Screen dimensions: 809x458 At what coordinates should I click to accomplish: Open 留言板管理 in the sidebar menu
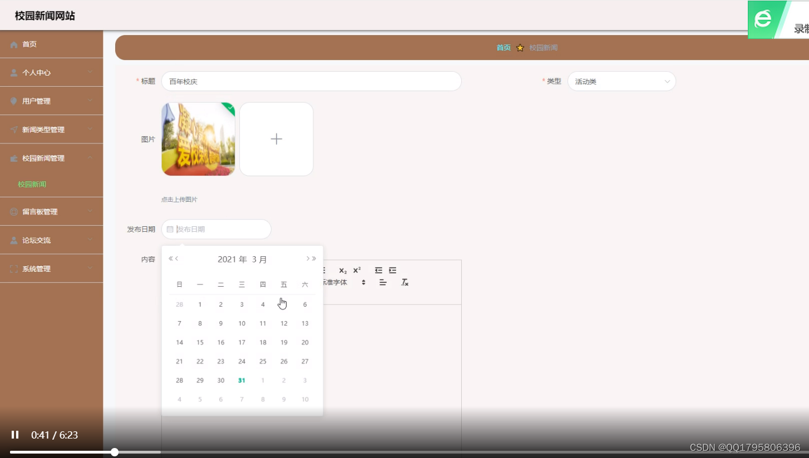[x=51, y=212]
